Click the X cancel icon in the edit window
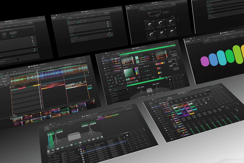Image resolution: width=244 pixels, height=163 pixels. pos(153,57)
